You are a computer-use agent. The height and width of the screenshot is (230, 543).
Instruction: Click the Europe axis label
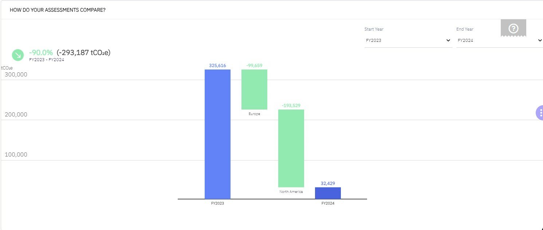click(254, 114)
